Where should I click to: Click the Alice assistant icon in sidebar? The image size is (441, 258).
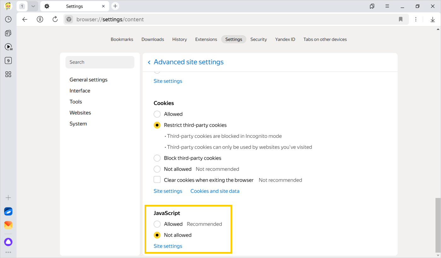(x=8, y=242)
